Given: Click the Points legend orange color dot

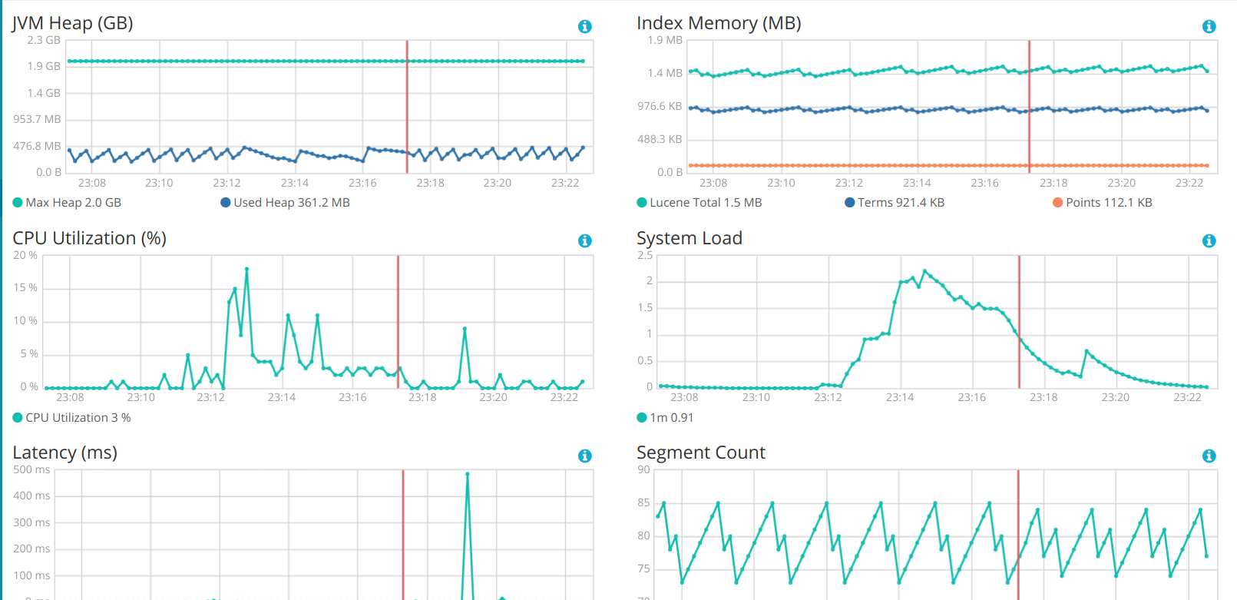Looking at the screenshot, I should pyautogui.click(x=1057, y=203).
